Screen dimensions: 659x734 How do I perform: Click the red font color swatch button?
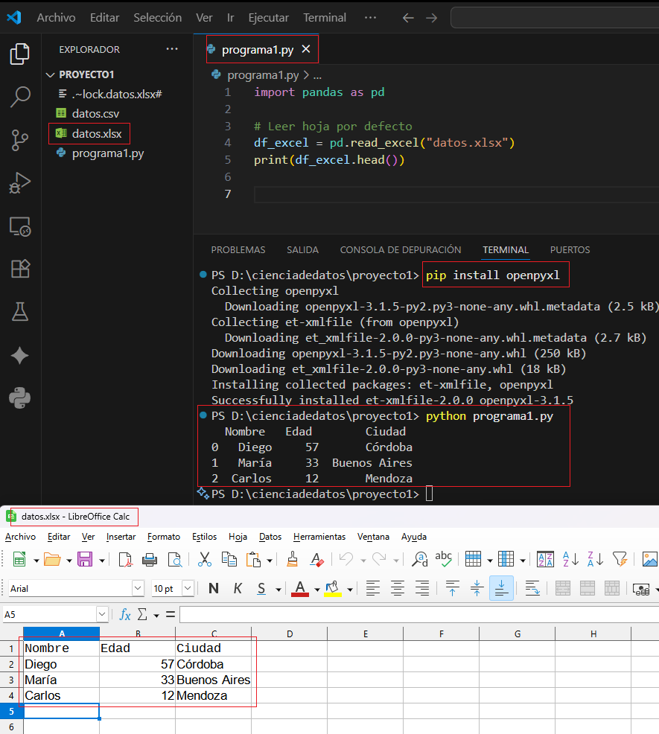click(x=300, y=588)
